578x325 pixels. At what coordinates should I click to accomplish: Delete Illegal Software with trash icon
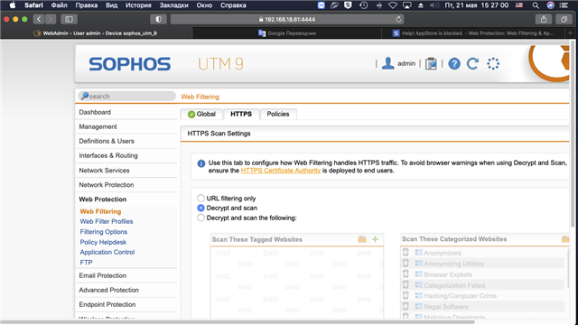pyautogui.click(x=406, y=306)
